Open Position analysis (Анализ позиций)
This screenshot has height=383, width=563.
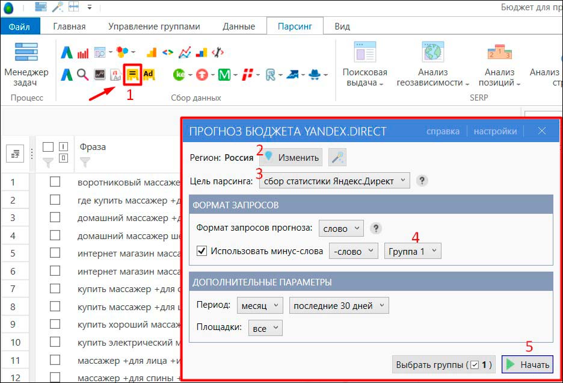[x=499, y=64]
